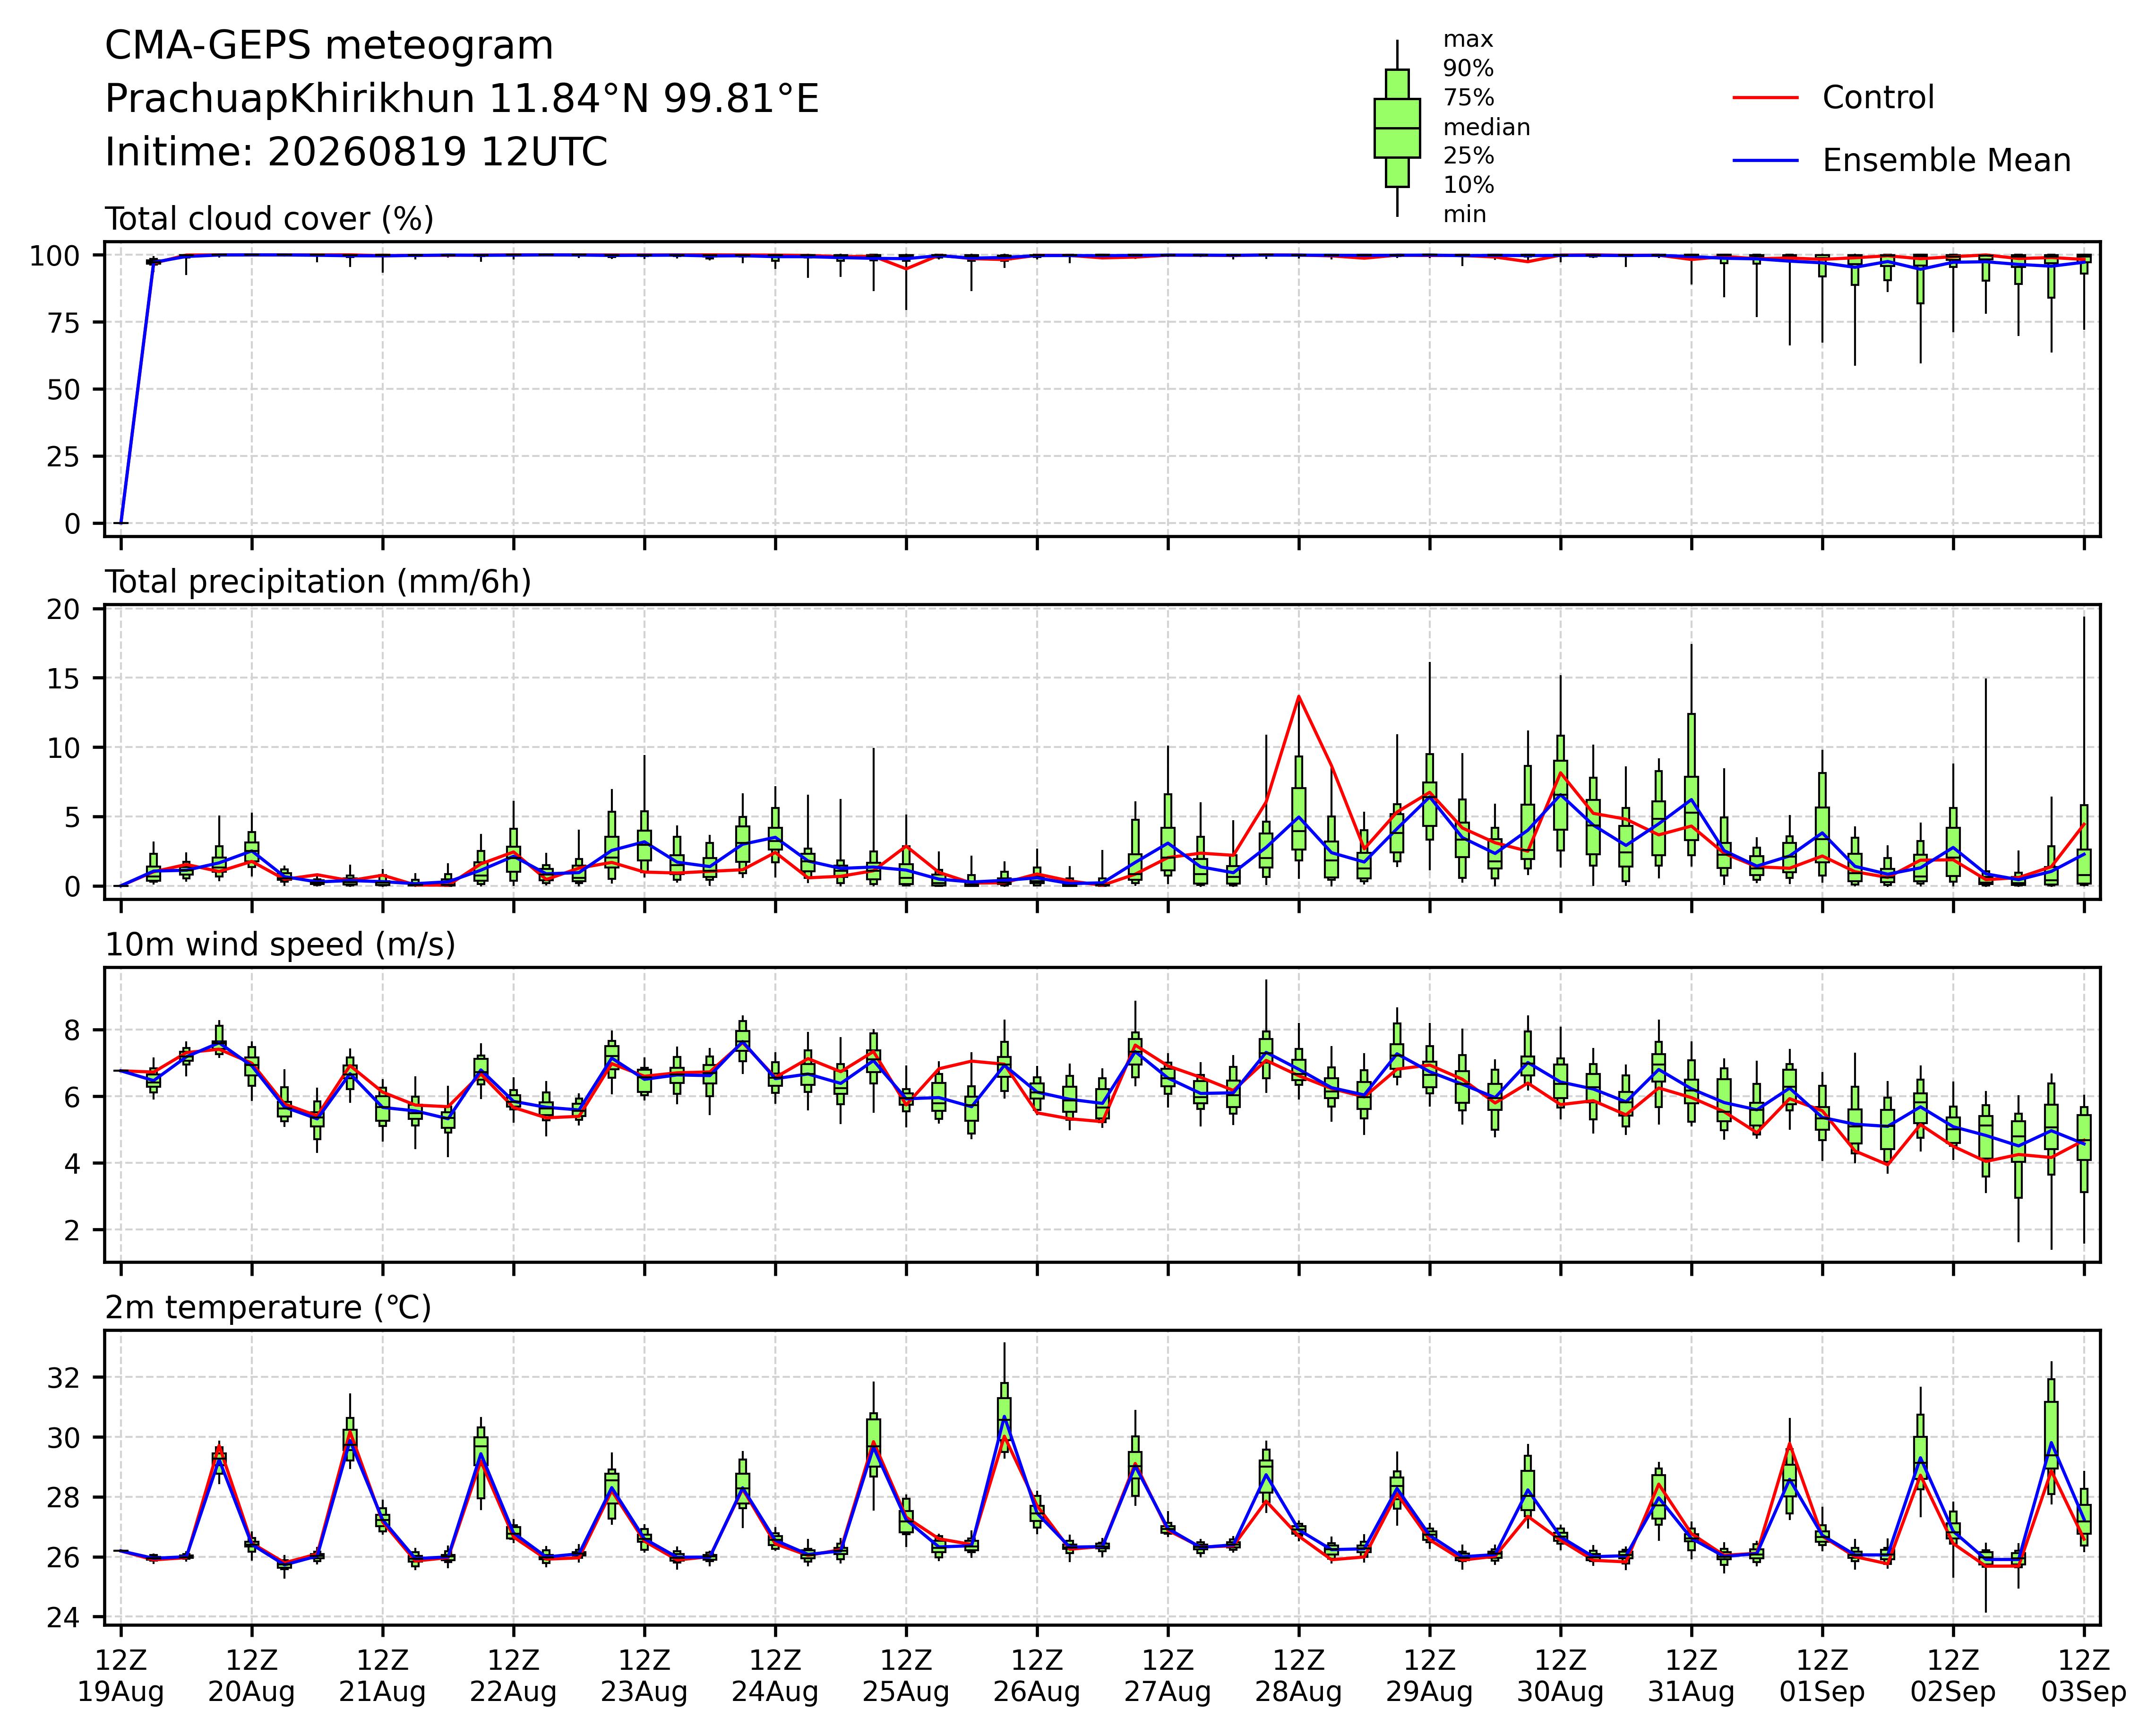This screenshot has width=2156, height=1735.
Task: Click the '12Z 22Aug' x-axis label
Action: (513, 1677)
